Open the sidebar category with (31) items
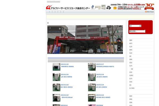This screenshot has width=159, height=106. click(131, 63)
